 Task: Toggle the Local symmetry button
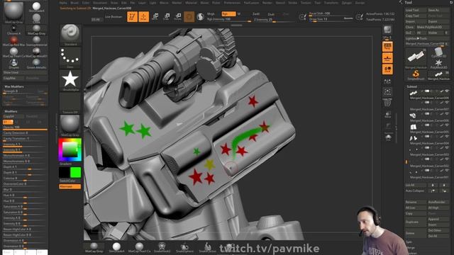[x=387, y=69]
